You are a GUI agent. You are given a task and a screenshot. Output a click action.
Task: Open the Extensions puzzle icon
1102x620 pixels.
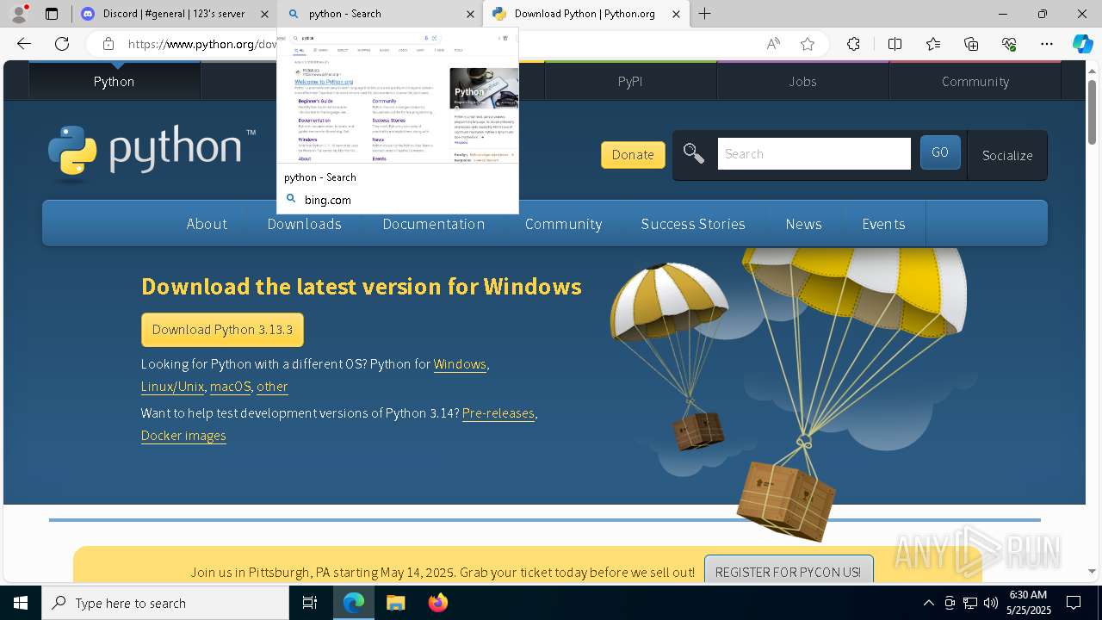(x=853, y=44)
